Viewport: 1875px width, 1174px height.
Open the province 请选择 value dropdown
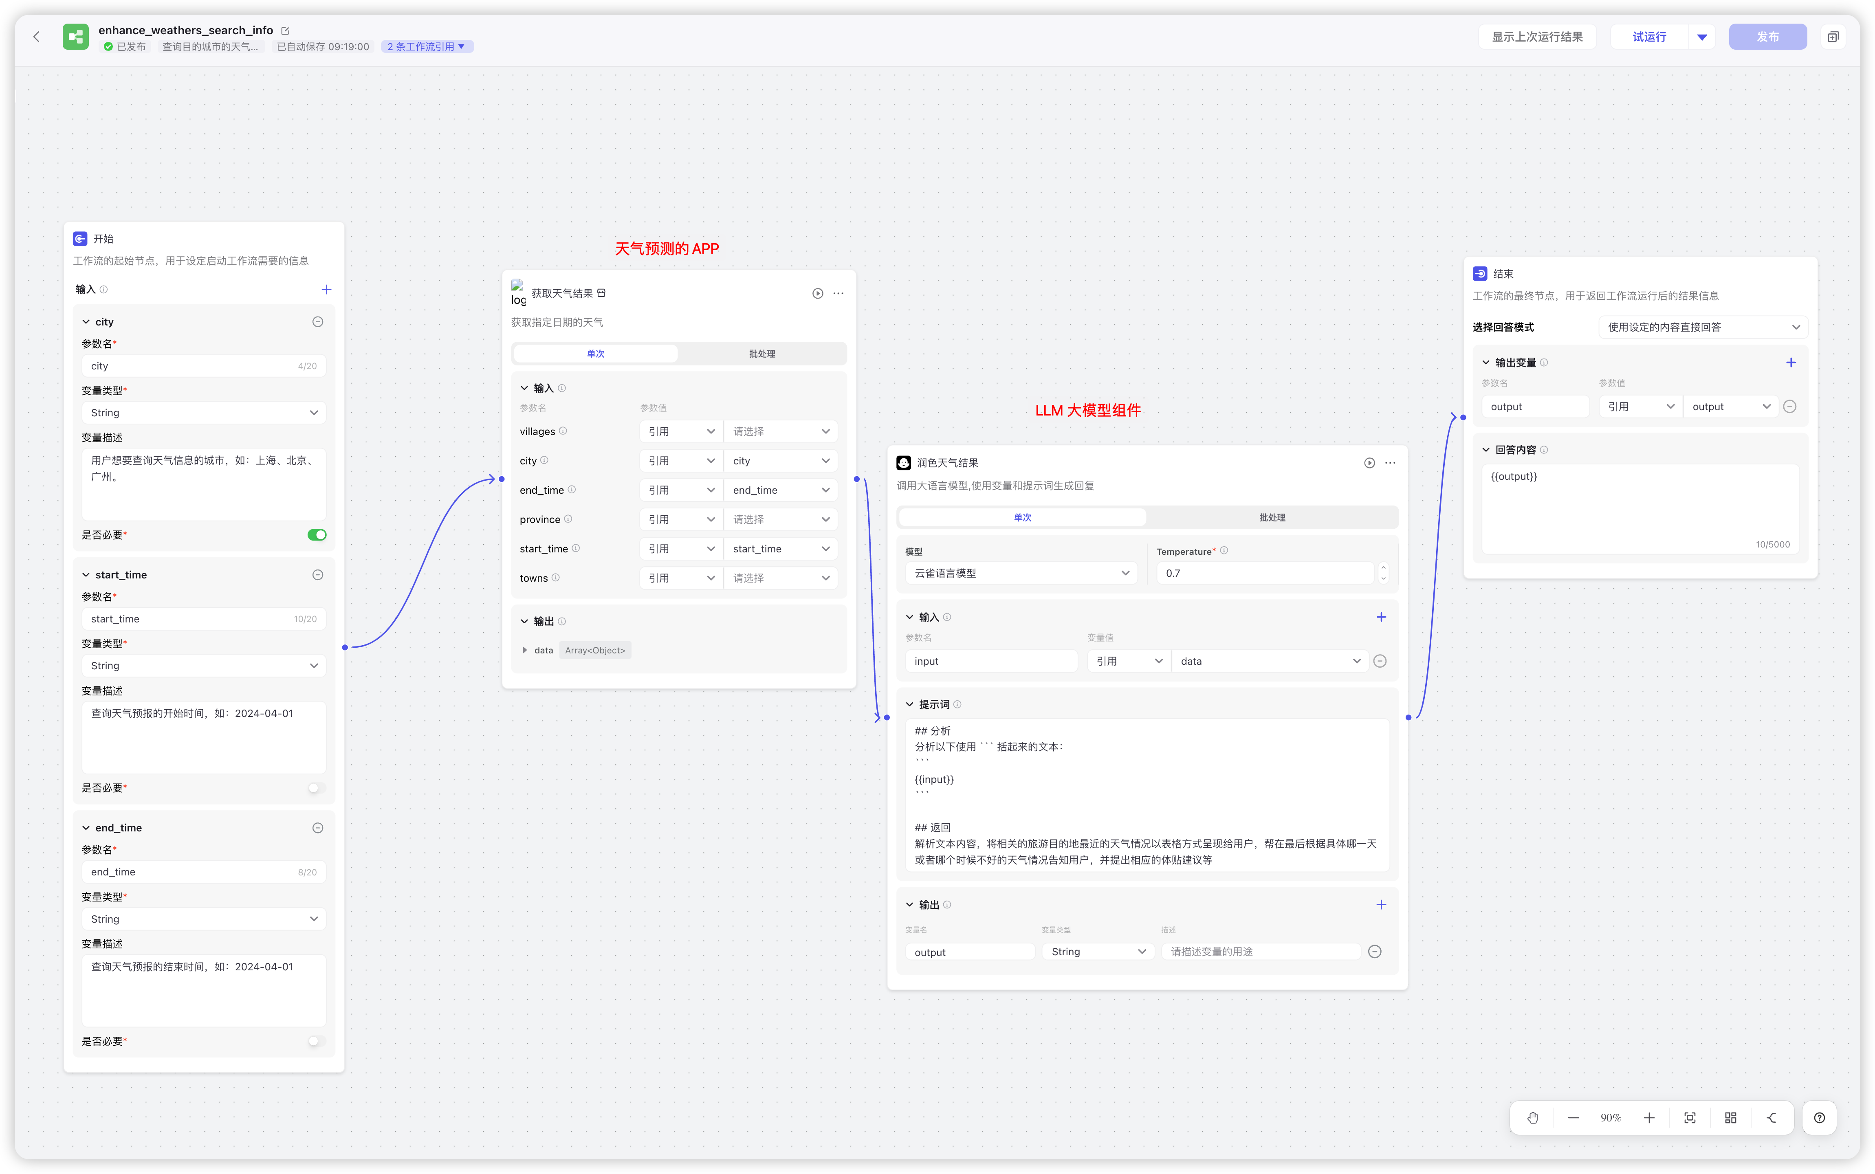pos(780,519)
